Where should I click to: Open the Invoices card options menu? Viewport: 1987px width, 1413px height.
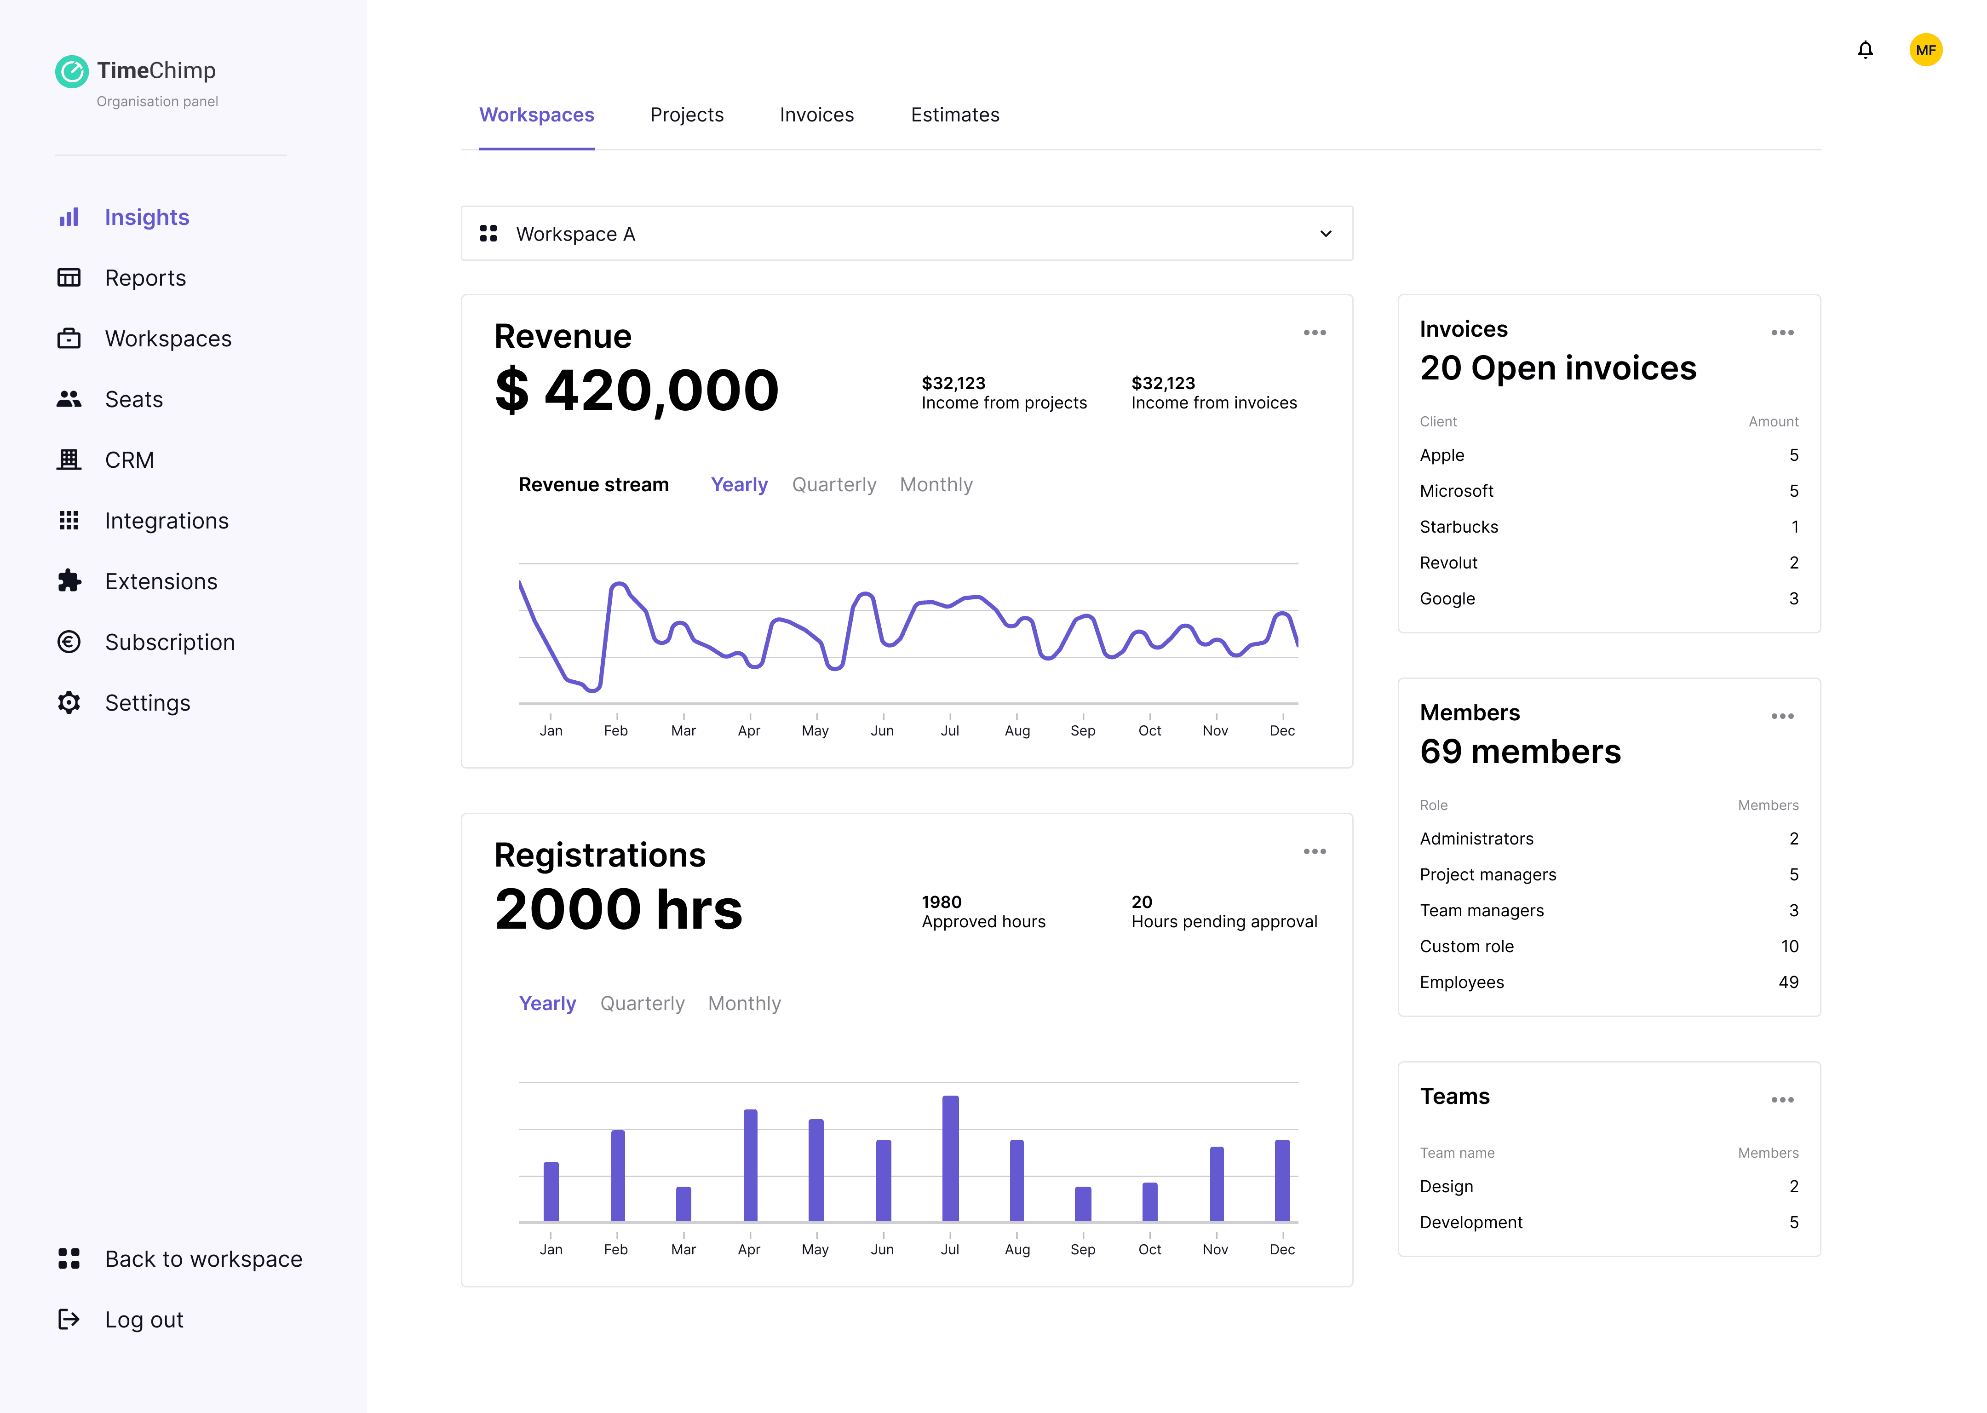pyautogui.click(x=1782, y=333)
